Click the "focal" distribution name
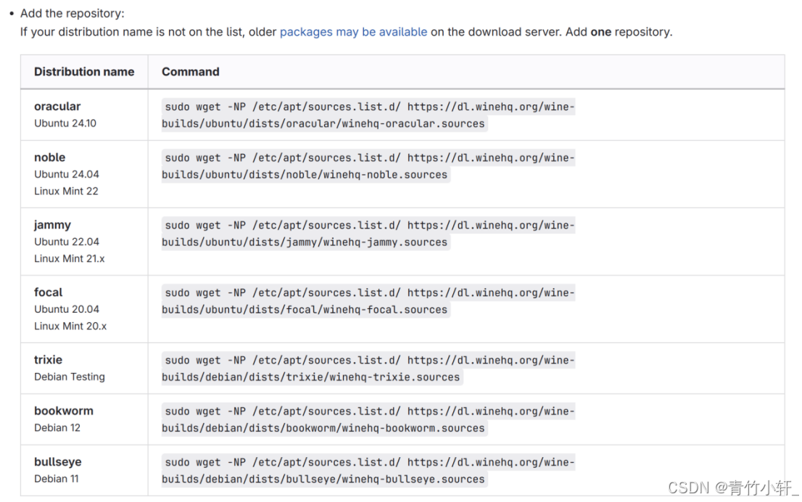 pyautogui.click(x=49, y=292)
